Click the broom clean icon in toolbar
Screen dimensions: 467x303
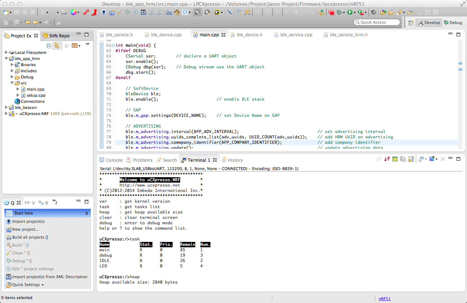tap(120, 13)
